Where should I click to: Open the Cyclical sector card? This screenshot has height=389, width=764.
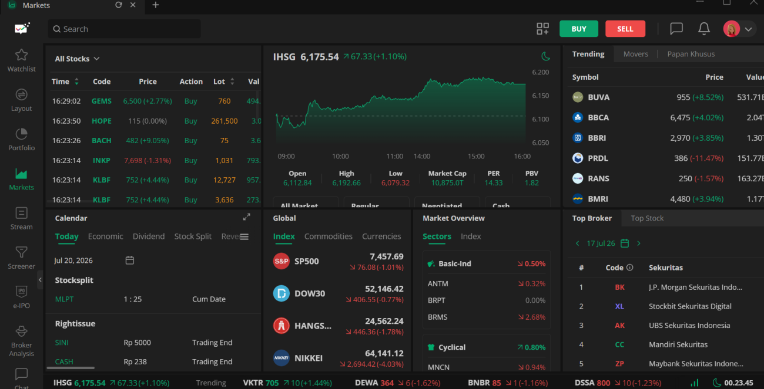coord(487,353)
